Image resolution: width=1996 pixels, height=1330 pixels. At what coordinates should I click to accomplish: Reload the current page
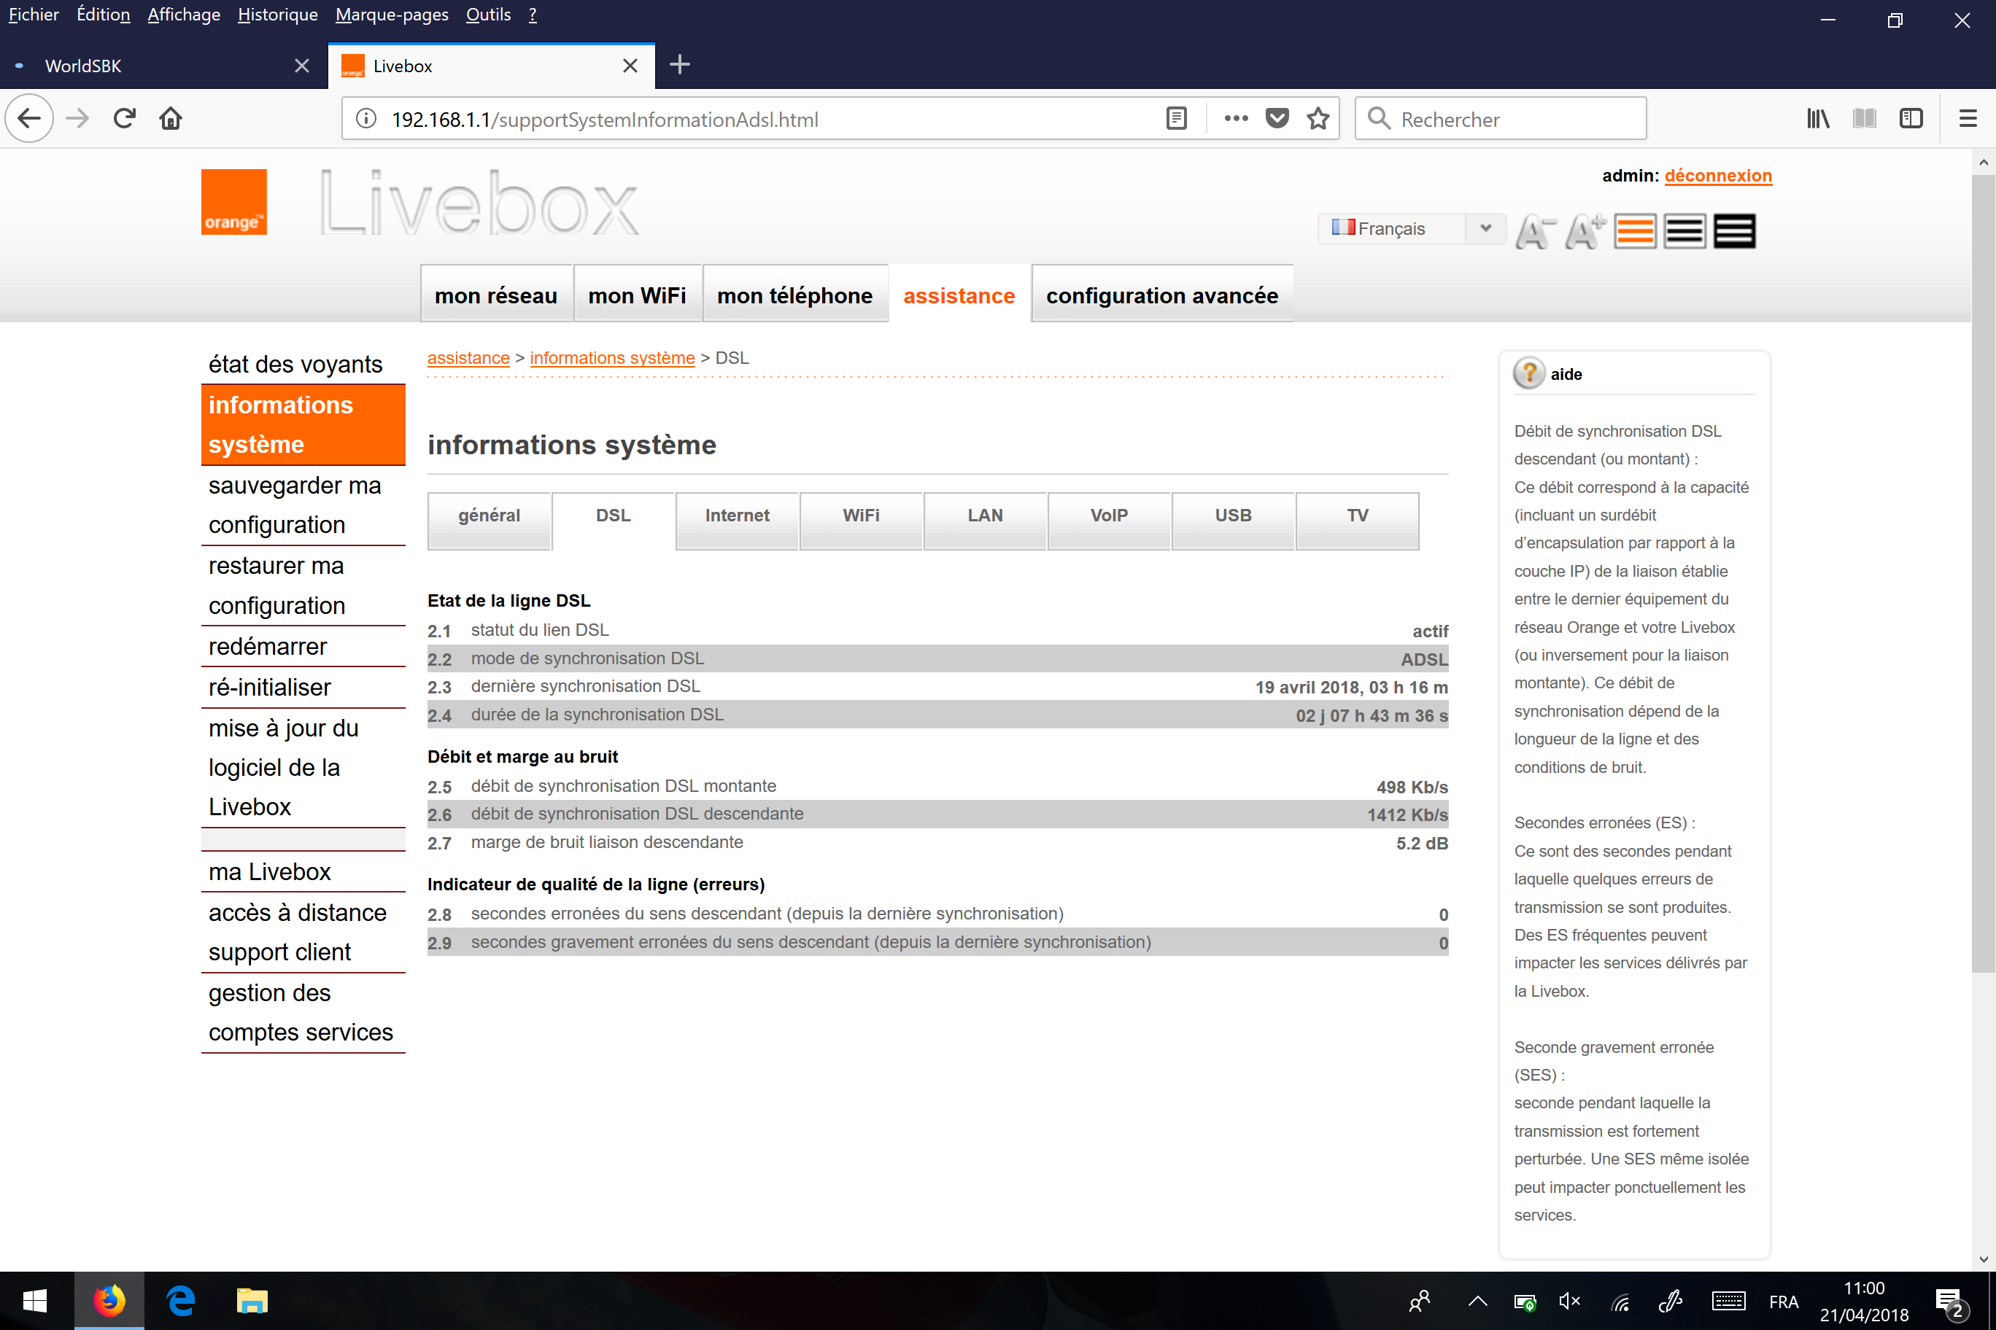tap(125, 119)
